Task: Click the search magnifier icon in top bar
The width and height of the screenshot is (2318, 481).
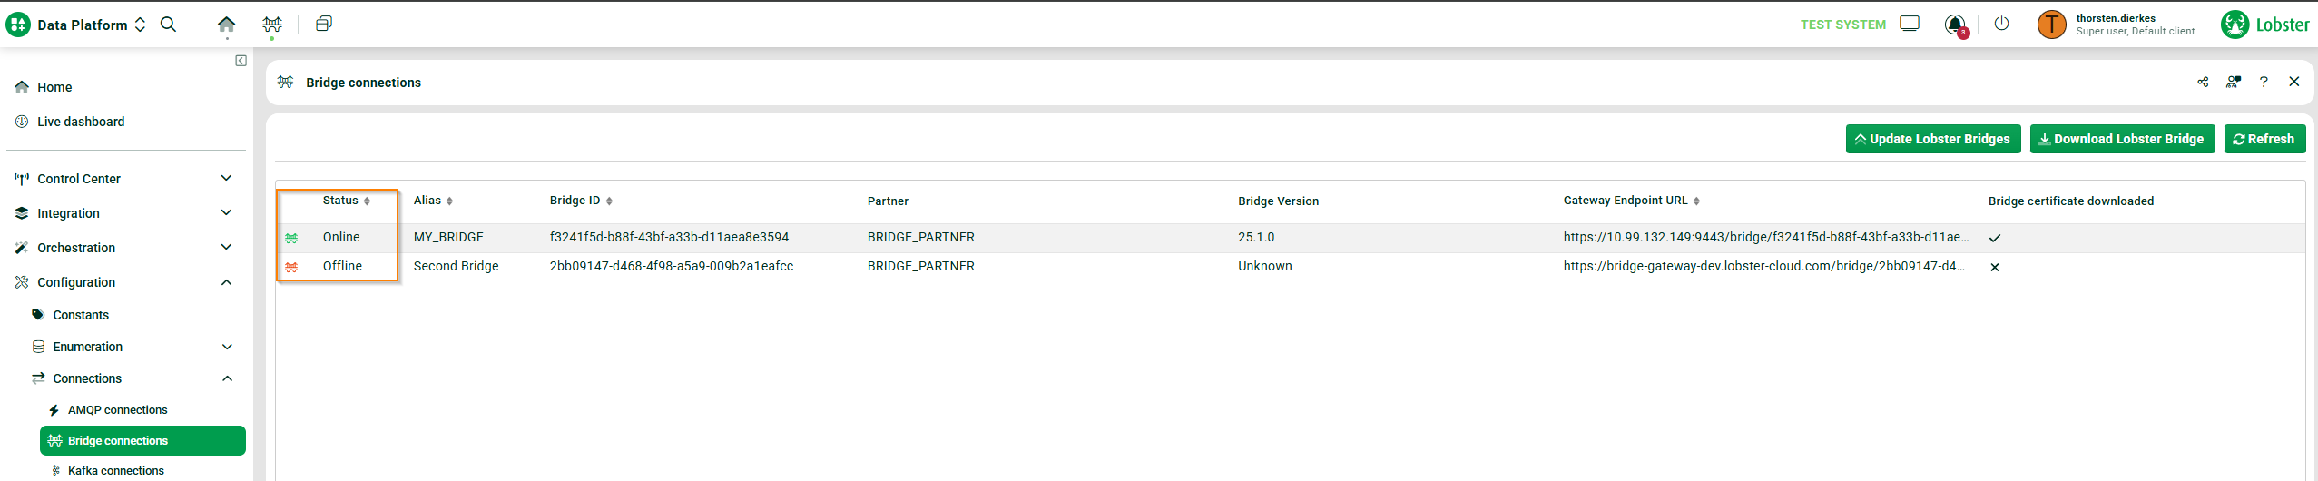Action: click(168, 25)
